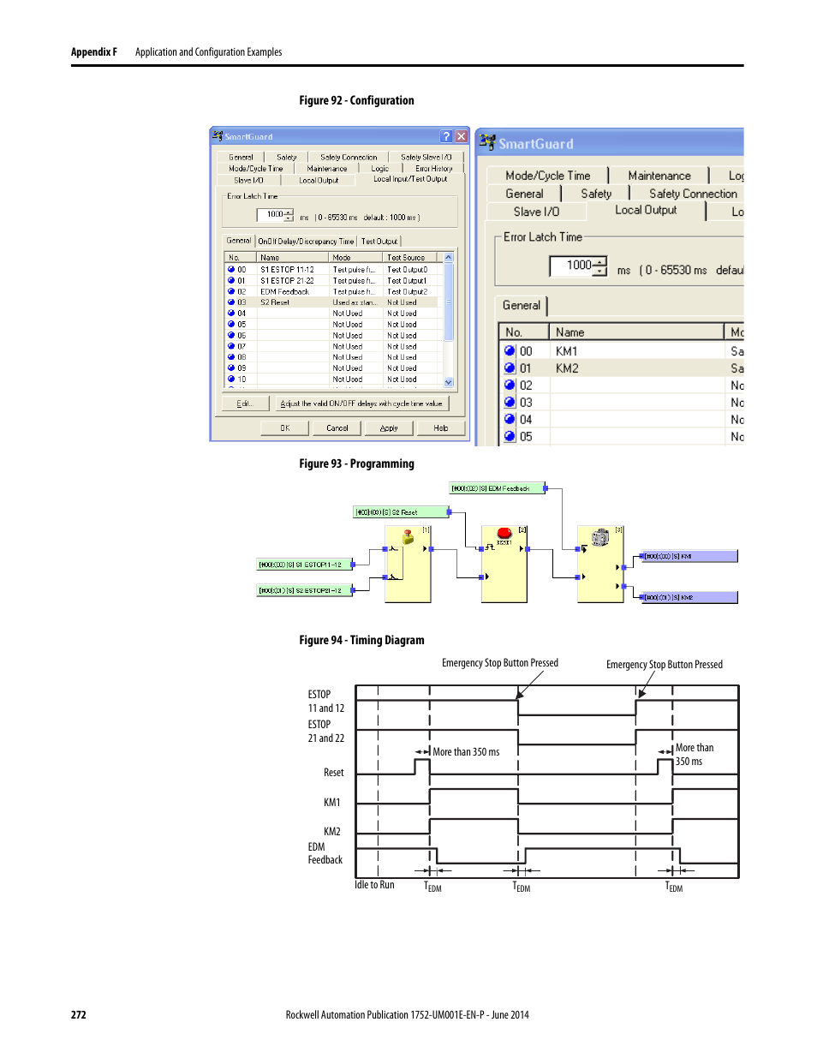817x1058 pixels.
Task: Click the SmartGuard title icon in Local Input/Test Output dialog
Action: click(x=218, y=135)
